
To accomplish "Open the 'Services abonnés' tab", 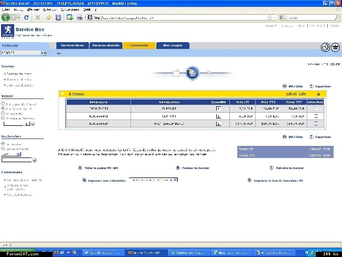I will (x=106, y=45).
